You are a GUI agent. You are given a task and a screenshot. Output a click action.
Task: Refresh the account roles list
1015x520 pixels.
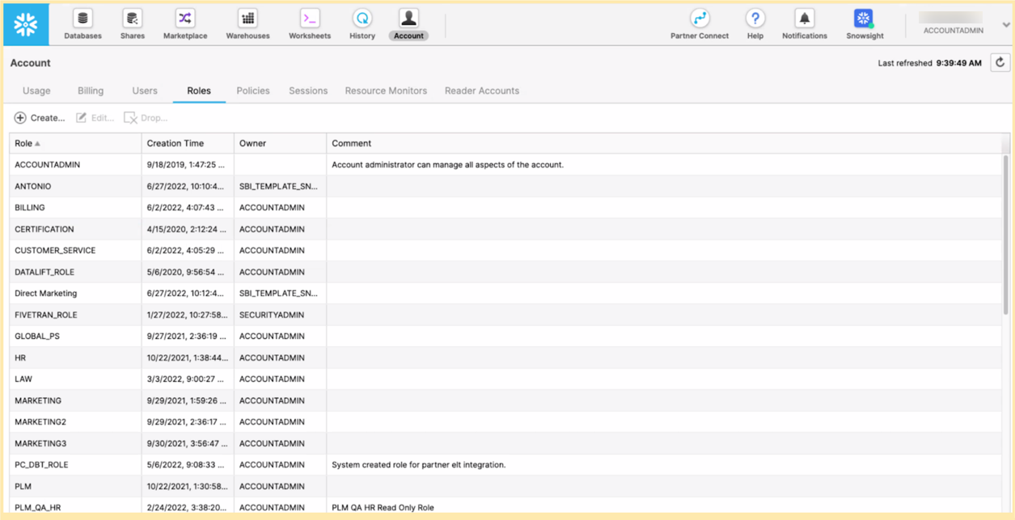tap(1000, 63)
